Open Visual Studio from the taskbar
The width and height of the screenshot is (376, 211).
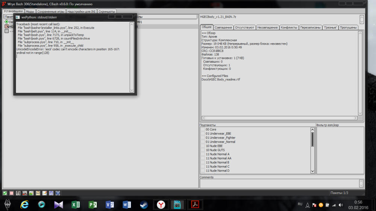[x=59, y=205]
